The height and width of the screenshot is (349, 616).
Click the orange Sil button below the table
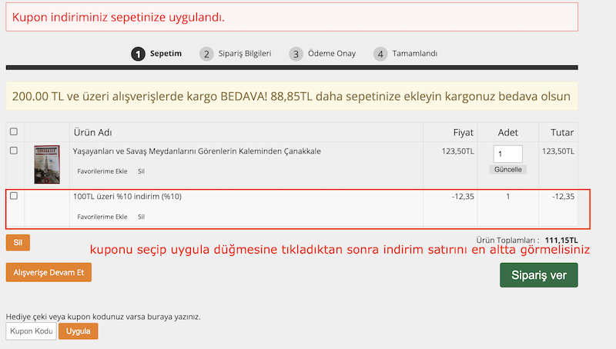(x=18, y=242)
